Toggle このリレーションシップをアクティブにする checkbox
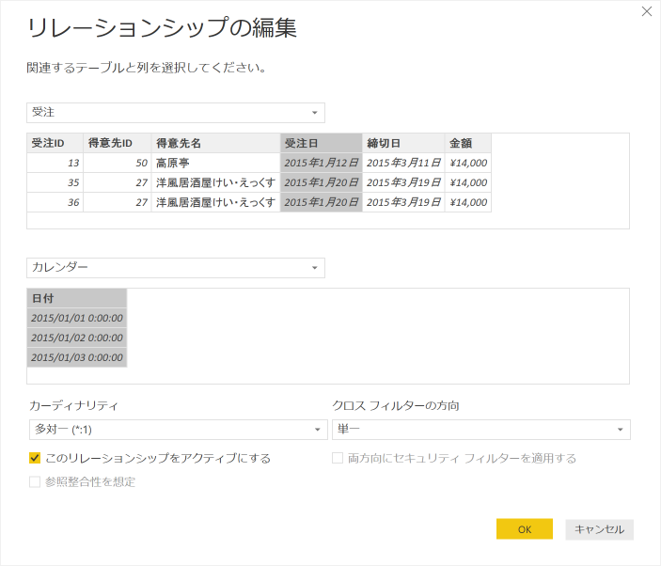This screenshot has width=661, height=566. coord(35,458)
